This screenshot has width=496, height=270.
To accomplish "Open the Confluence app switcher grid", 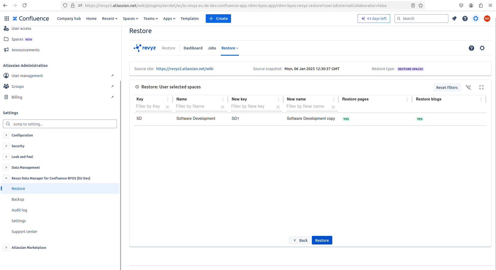I will pos(7,19).
